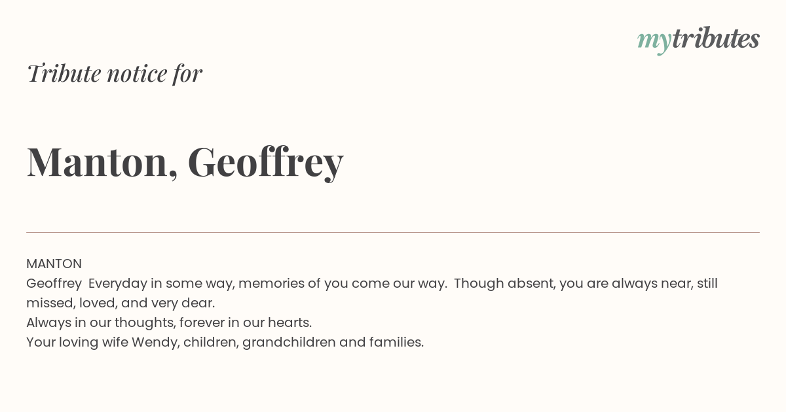This screenshot has height=412, width=786.
Task: Click the horizontal divider line
Action: pos(393,232)
